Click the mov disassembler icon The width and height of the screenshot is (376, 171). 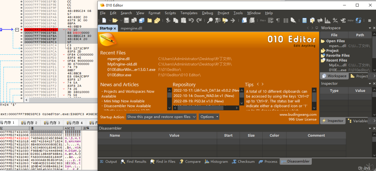(x=350, y=20)
